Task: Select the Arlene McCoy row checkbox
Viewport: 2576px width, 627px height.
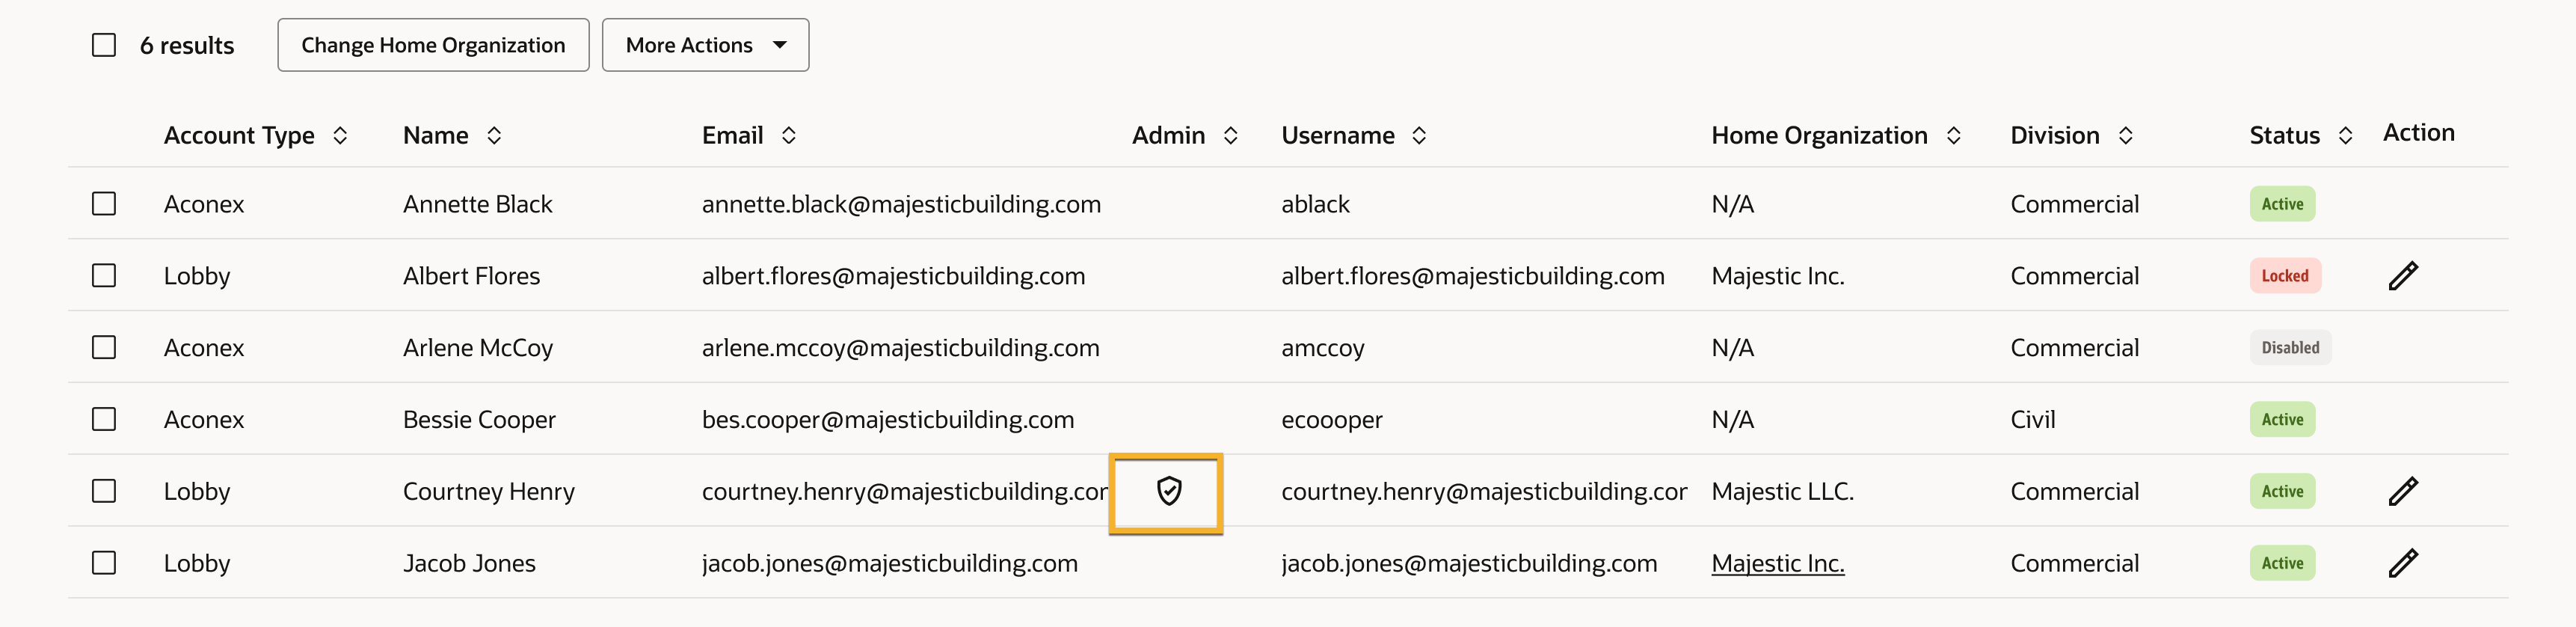Action: point(104,347)
